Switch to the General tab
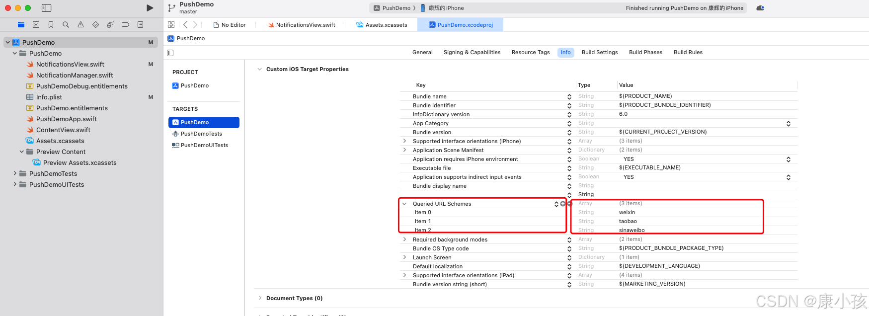Viewport: 869px width, 316px height. tap(422, 52)
